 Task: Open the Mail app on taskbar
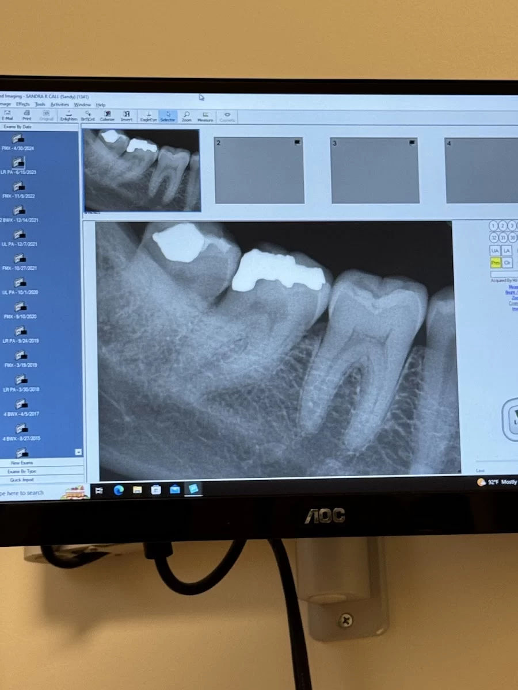click(175, 489)
